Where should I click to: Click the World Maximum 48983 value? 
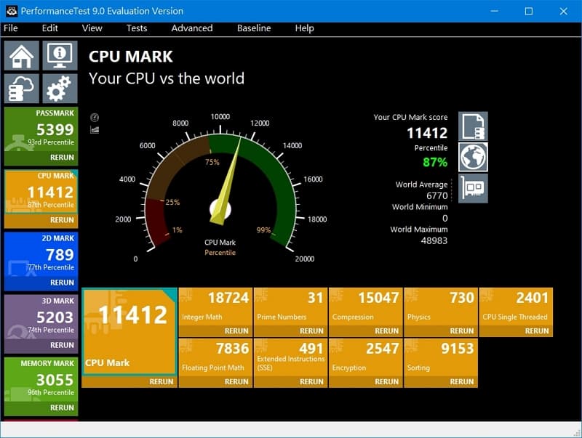434,241
